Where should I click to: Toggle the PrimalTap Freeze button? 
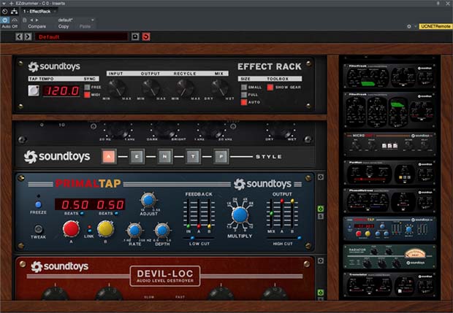click(x=38, y=204)
